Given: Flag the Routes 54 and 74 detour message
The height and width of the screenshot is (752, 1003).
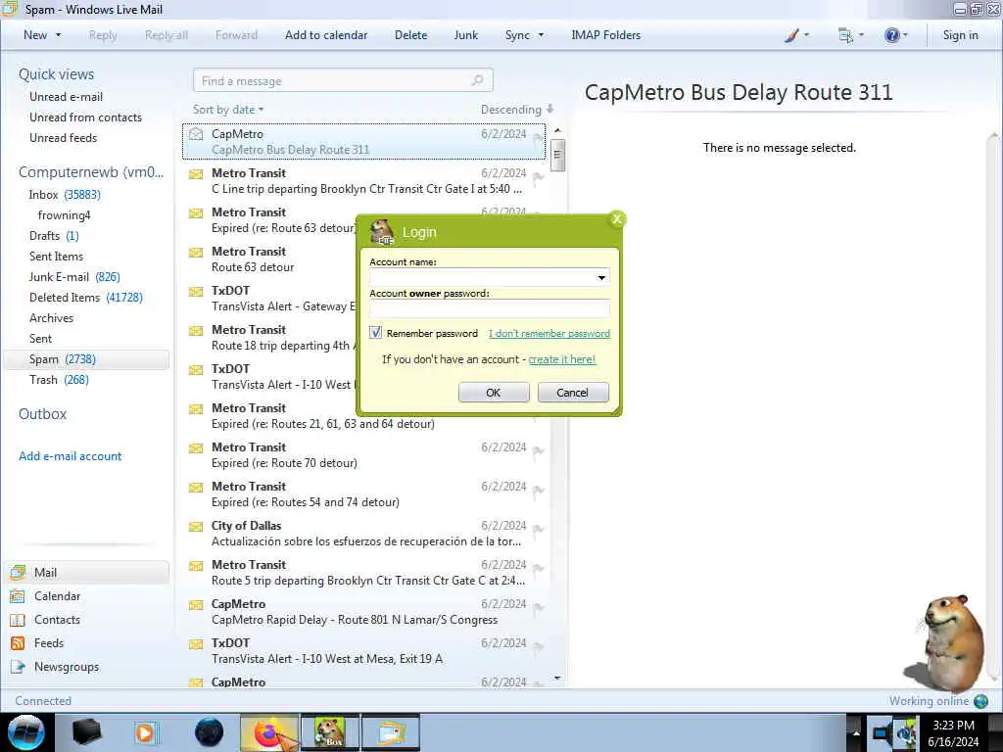Looking at the screenshot, I should pyautogui.click(x=538, y=492).
